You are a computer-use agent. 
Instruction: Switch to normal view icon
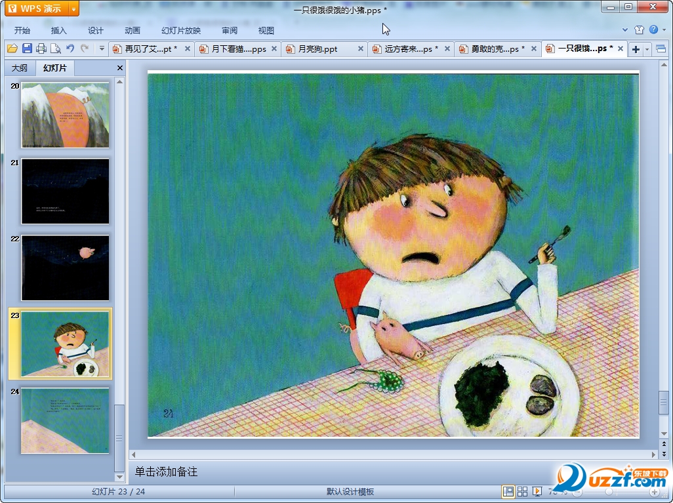pyautogui.click(x=508, y=491)
